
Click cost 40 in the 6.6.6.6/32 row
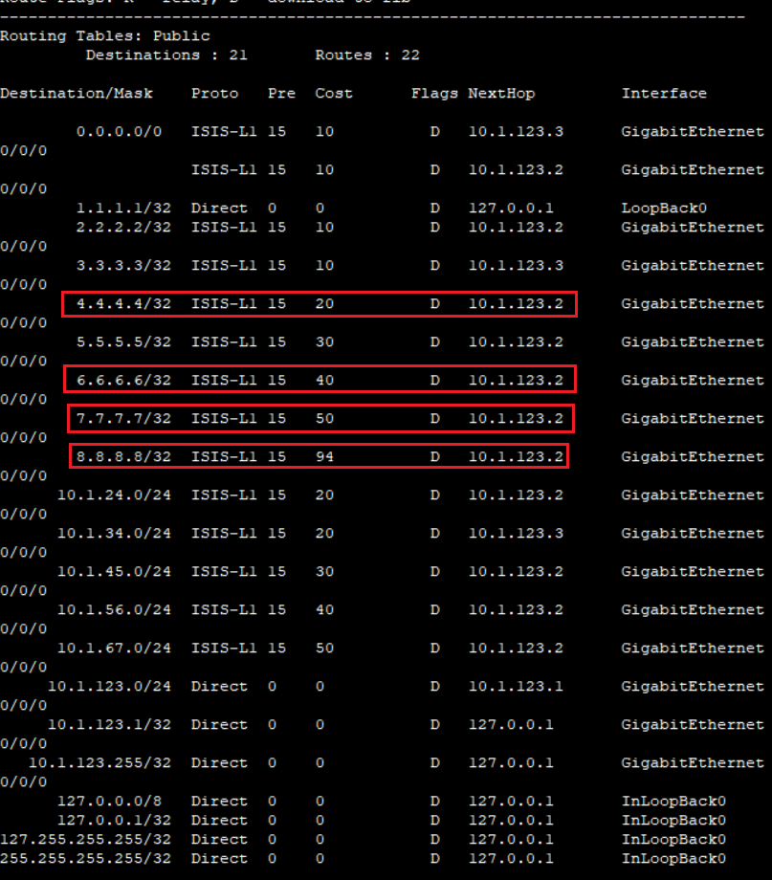324,380
